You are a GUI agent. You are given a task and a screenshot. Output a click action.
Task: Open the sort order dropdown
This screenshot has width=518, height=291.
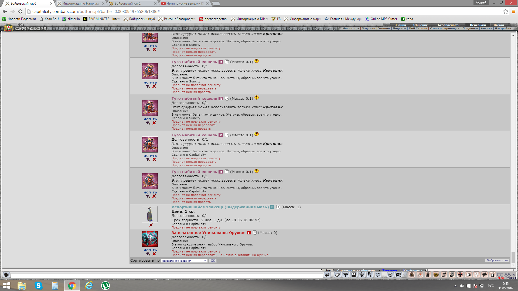(185, 261)
